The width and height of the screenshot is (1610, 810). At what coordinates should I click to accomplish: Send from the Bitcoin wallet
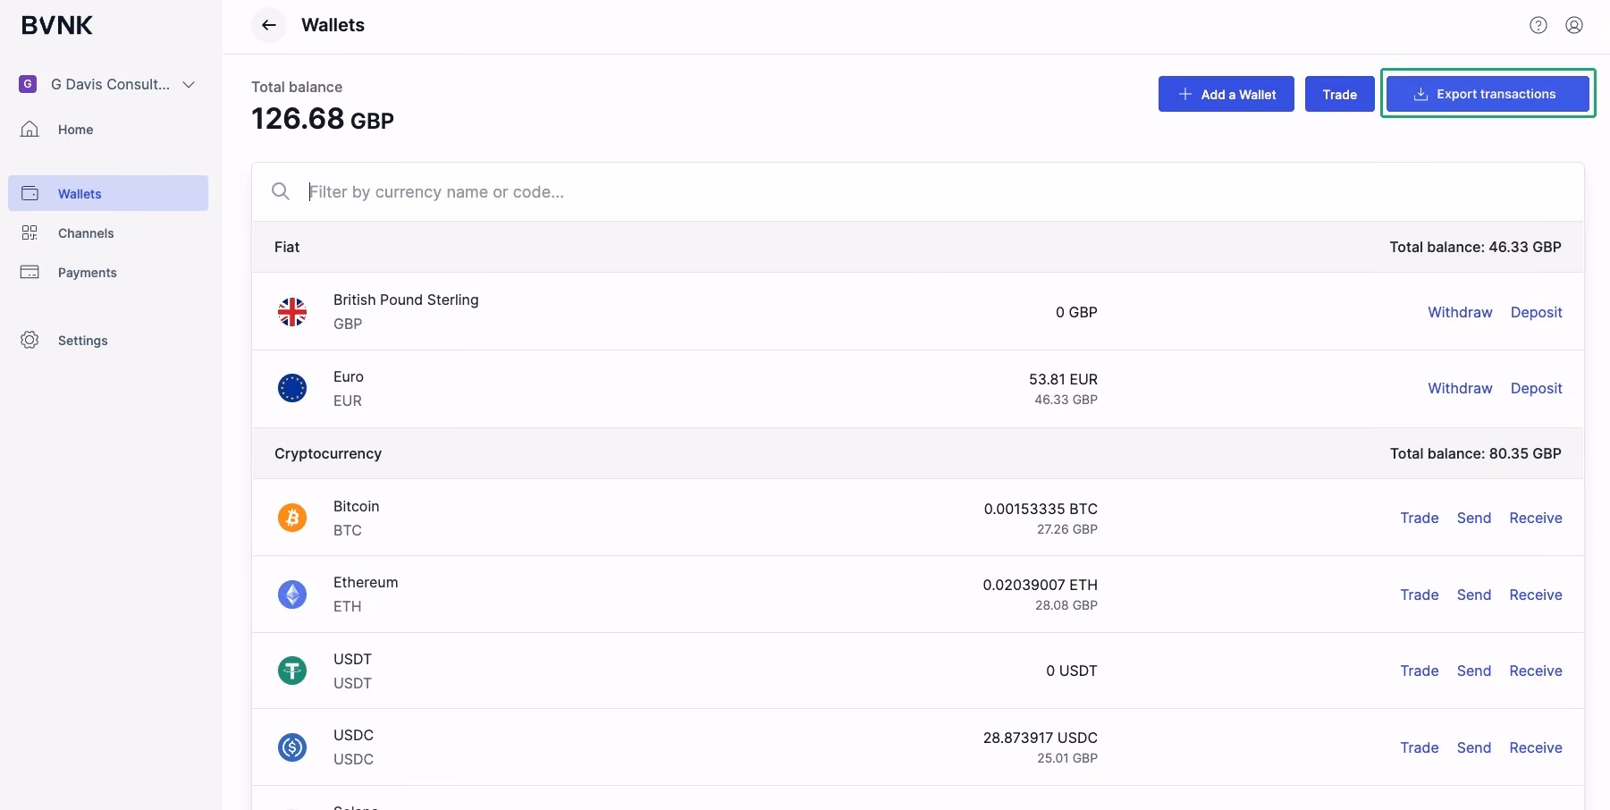1474,518
